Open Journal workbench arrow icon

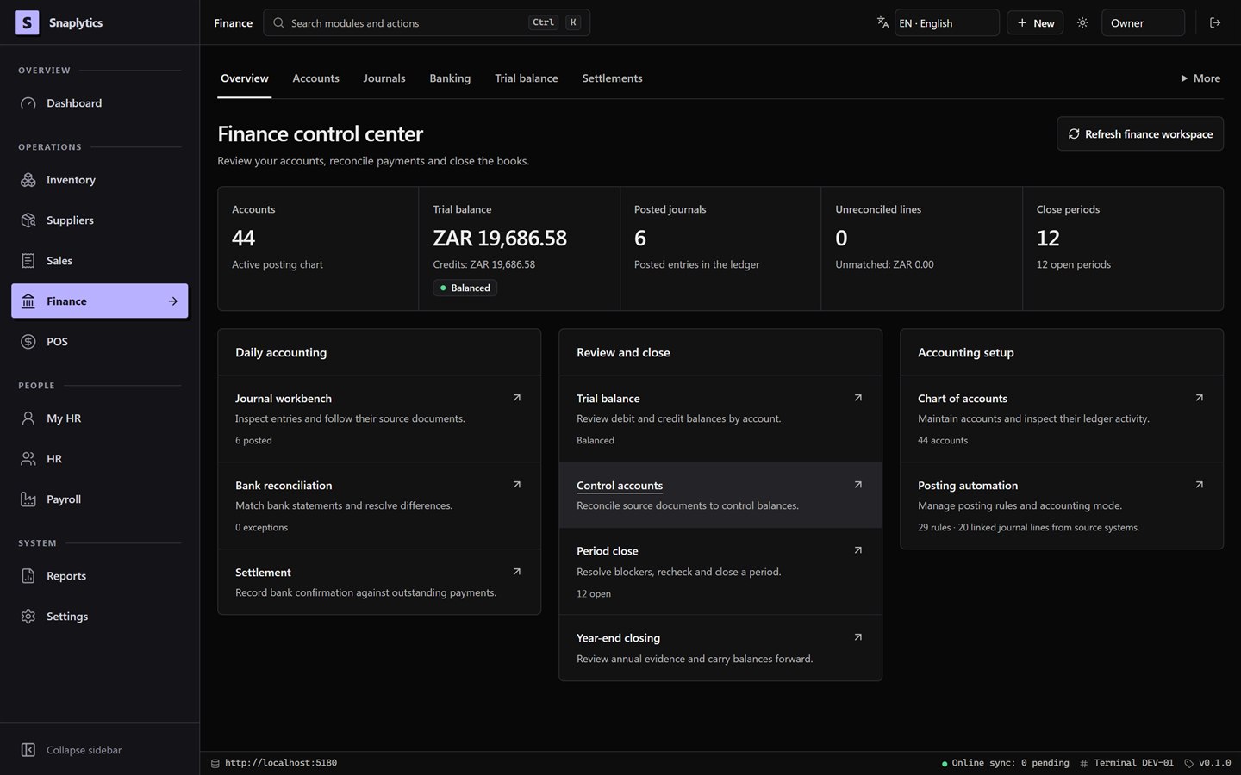(517, 398)
